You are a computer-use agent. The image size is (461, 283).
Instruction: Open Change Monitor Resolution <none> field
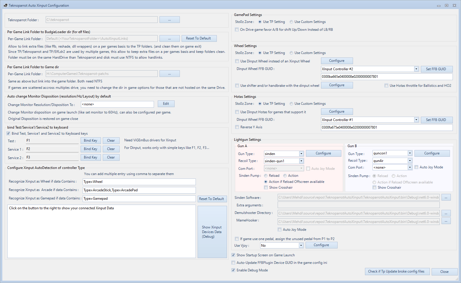(117, 104)
